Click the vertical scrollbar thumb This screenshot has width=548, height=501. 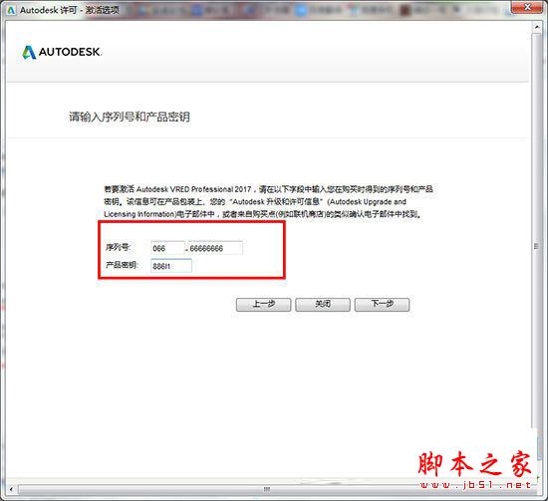[x=536, y=231]
